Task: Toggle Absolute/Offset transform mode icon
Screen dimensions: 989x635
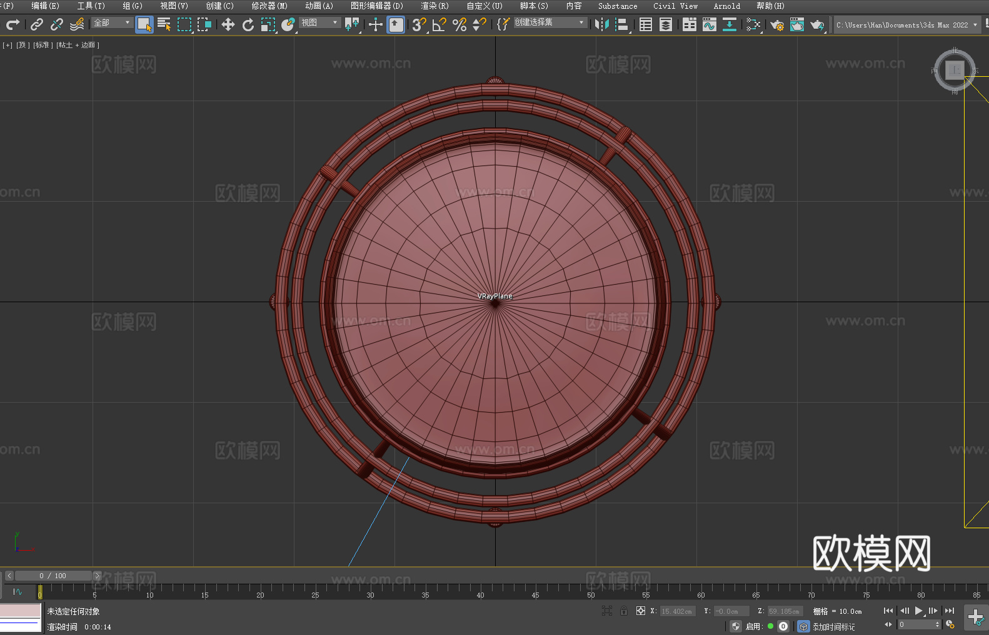Action: (641, 611)
